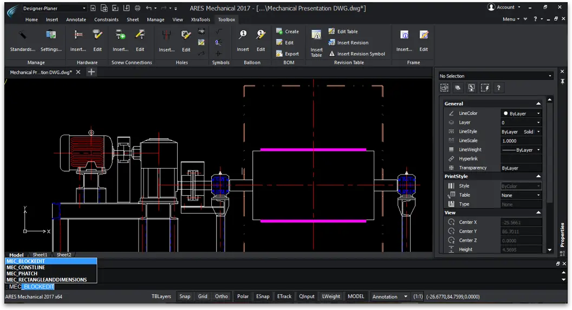Click the surface finish symbol icon

218,31
